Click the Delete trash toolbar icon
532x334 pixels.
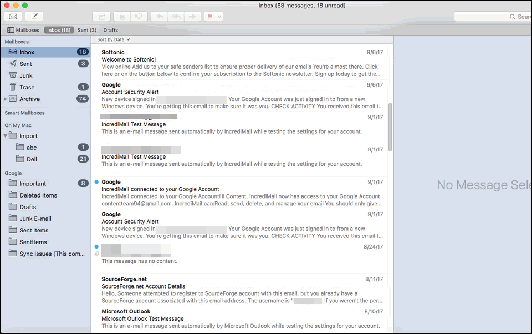click(122, 17)
